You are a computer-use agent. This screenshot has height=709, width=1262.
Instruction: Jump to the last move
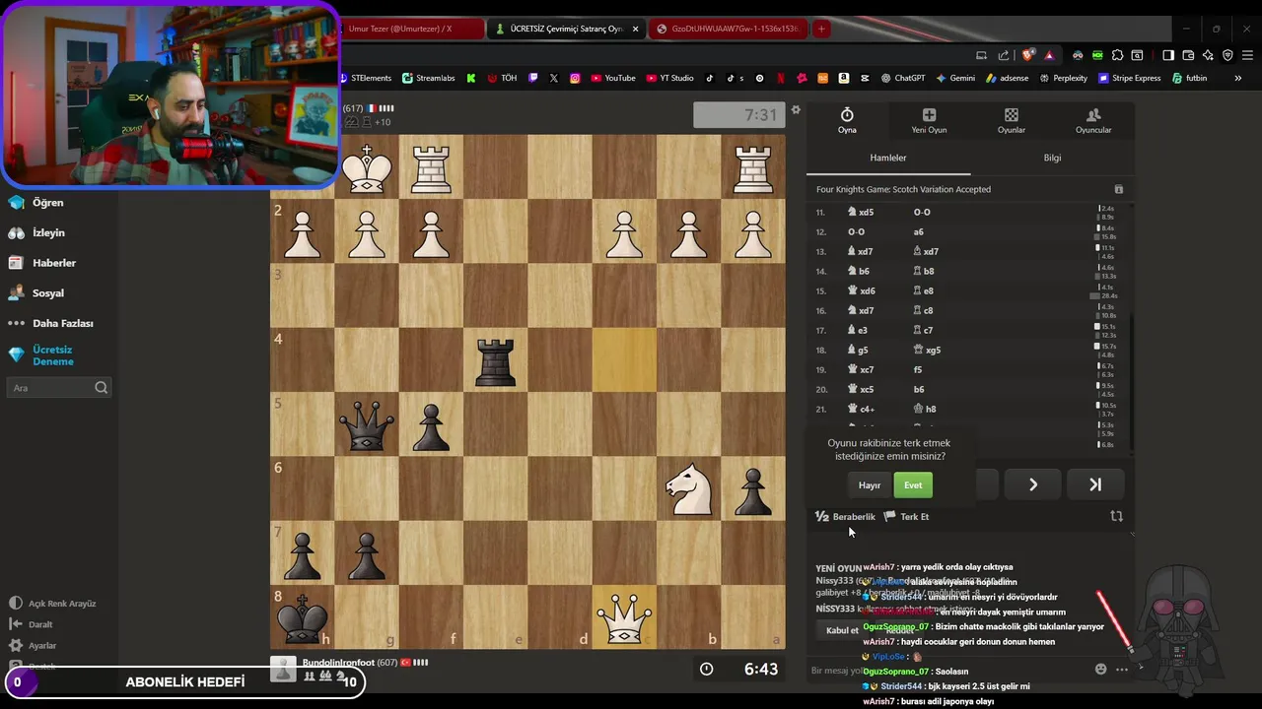pos(1094,484)
